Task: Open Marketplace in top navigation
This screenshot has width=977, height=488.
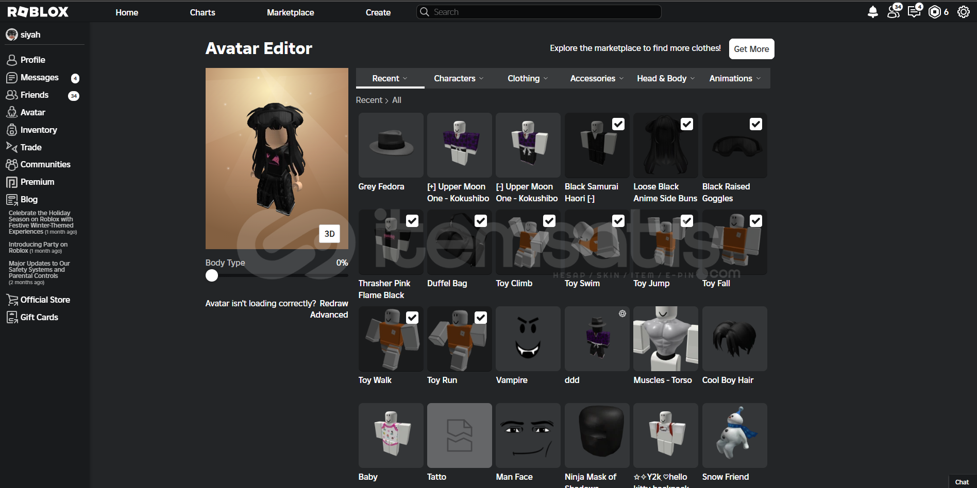Action: click(290, 12)
